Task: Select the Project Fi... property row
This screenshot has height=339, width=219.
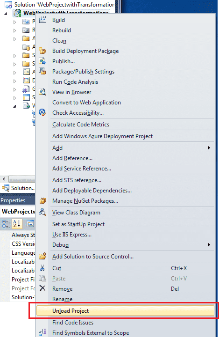Action: [x=17, y=280]
